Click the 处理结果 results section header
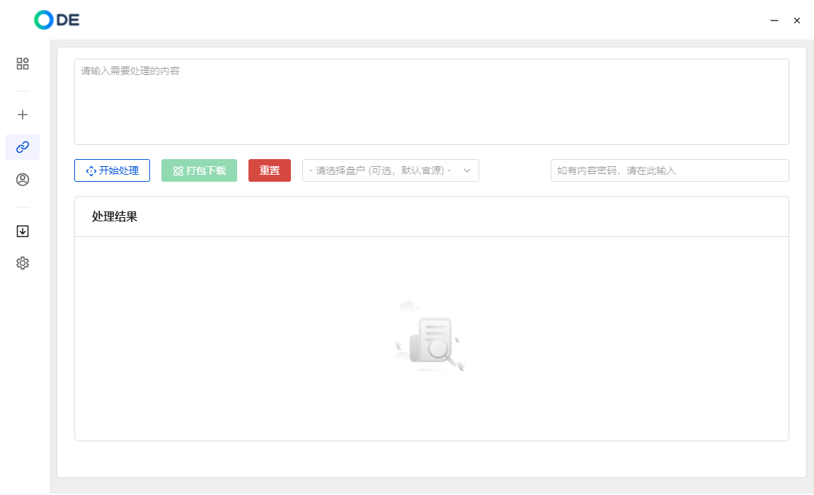This screenshot has height=495, width=814. pos(113,216)
